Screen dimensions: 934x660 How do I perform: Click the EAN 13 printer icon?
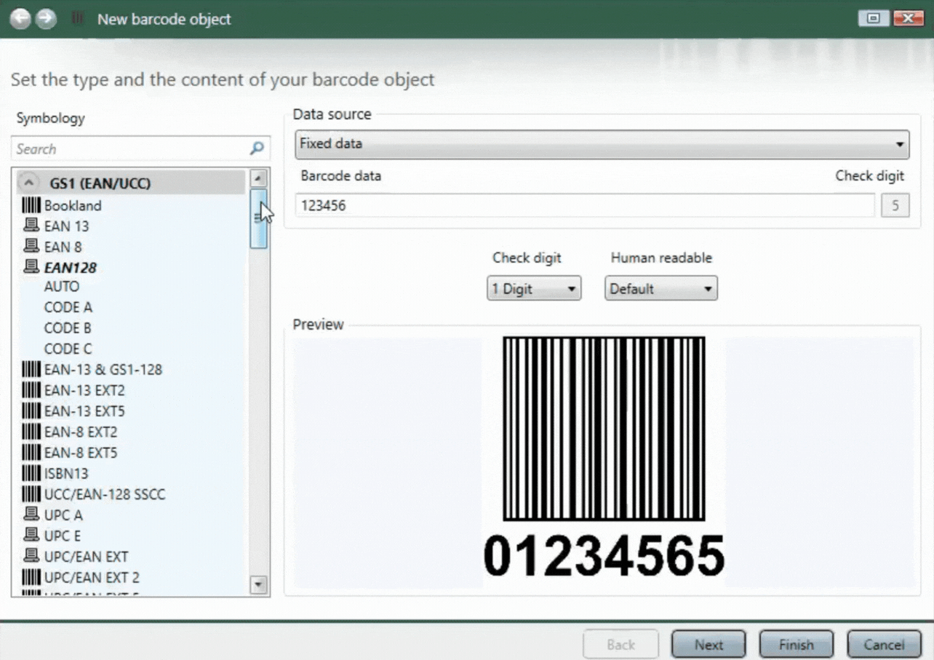tap(31, 226)
